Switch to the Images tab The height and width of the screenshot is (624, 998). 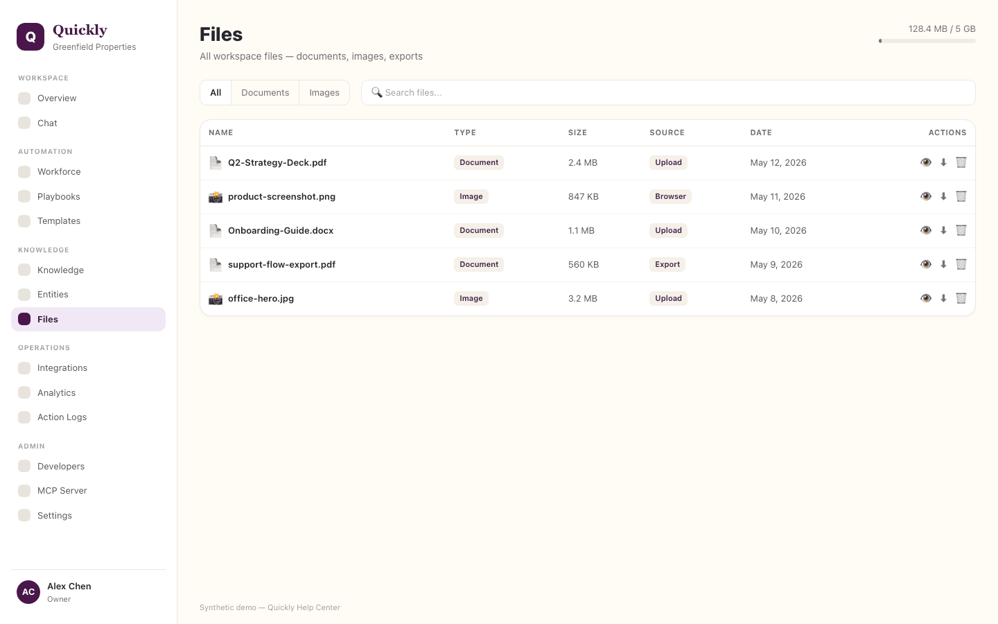[324, 92]
